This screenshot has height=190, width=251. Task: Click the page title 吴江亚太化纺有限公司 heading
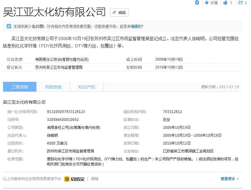point(54,12)
